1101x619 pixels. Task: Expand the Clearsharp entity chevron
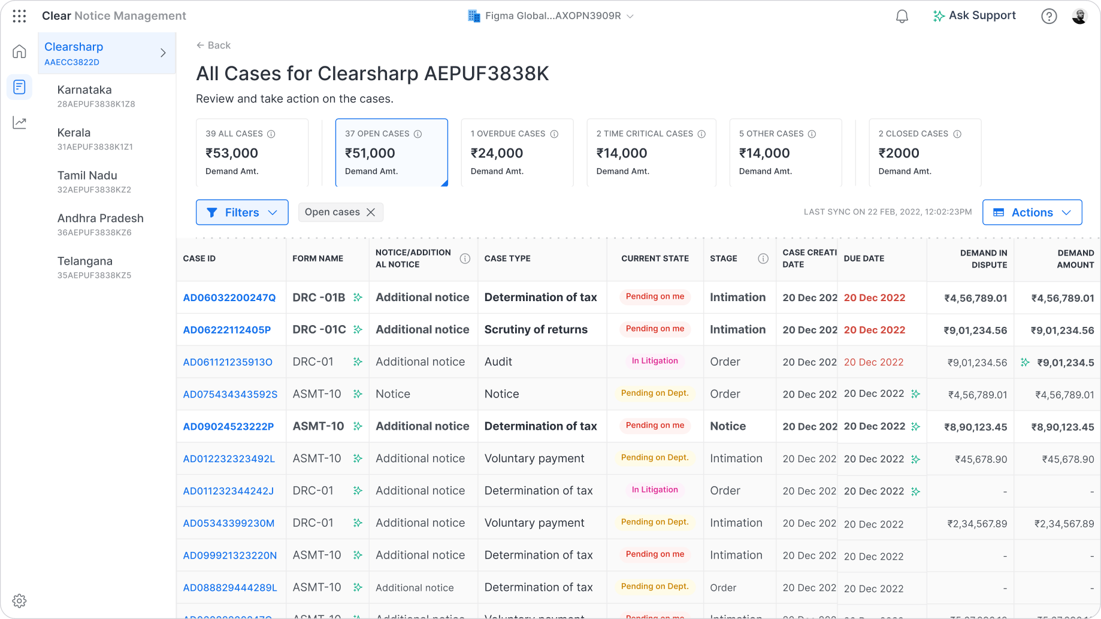[x=163, y=53]
